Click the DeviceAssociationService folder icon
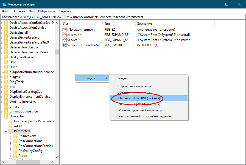This screenshot has width=246, height=165. 6,28
